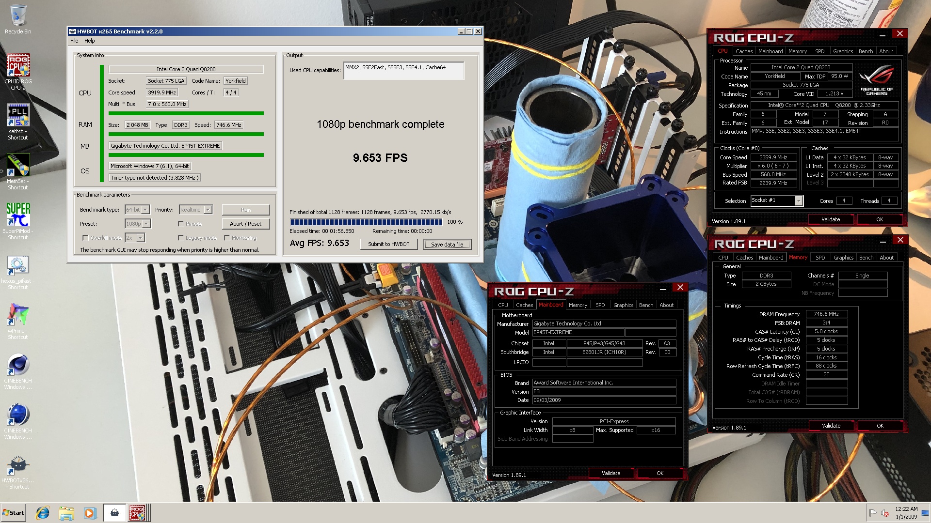Open Internet Explorer from the taskbar
This screenshot has width=931, height=523.
43,513
